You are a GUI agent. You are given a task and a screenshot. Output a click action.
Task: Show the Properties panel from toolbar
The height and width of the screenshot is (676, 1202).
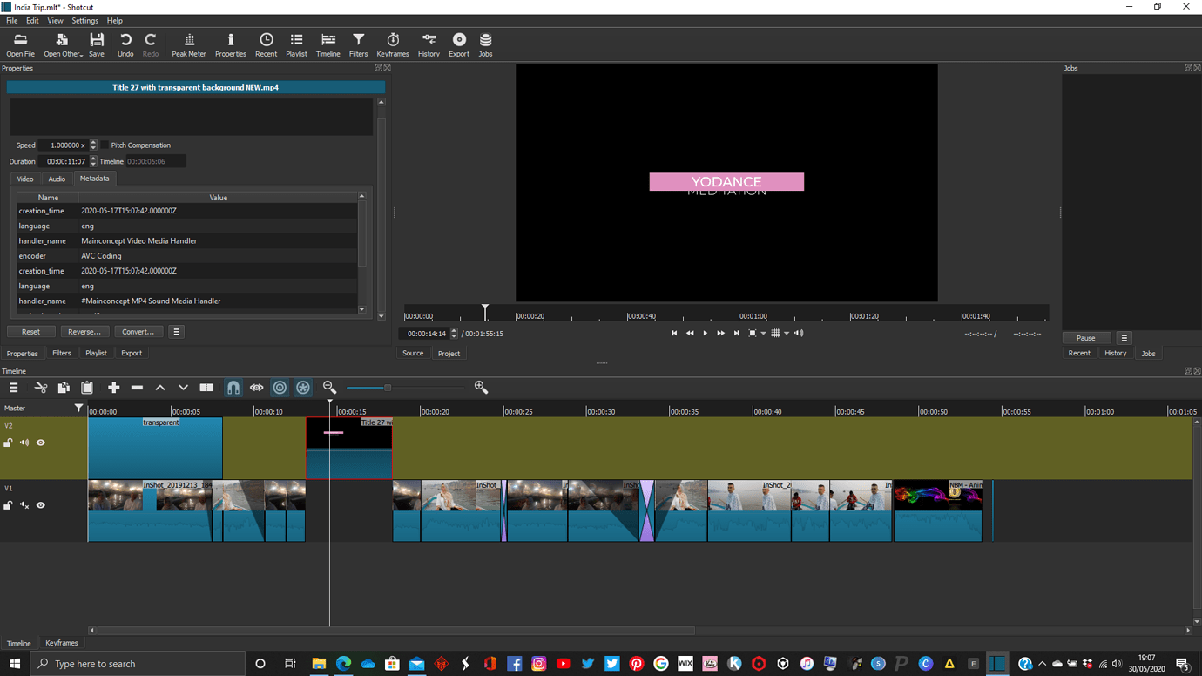[x=231, y=44]
